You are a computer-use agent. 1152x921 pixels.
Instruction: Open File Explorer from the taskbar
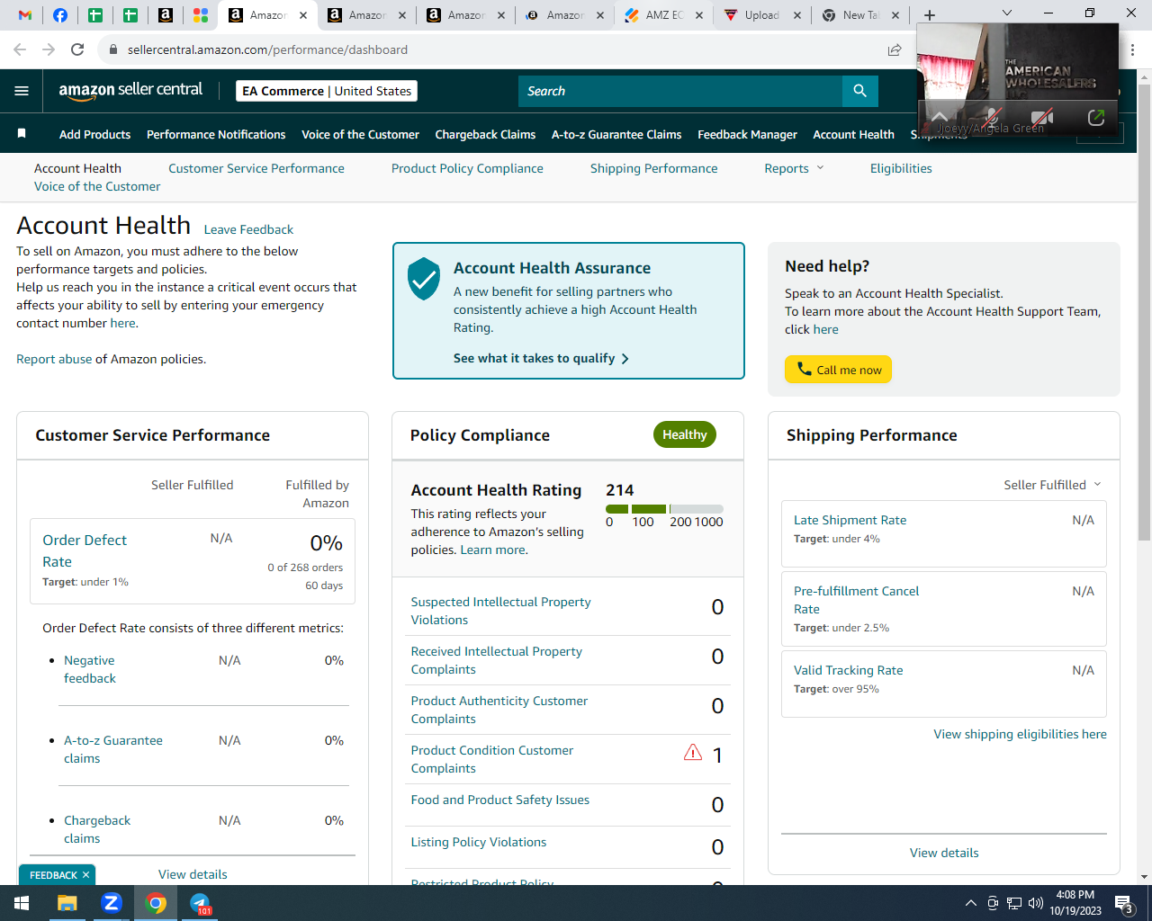point(67,903)
